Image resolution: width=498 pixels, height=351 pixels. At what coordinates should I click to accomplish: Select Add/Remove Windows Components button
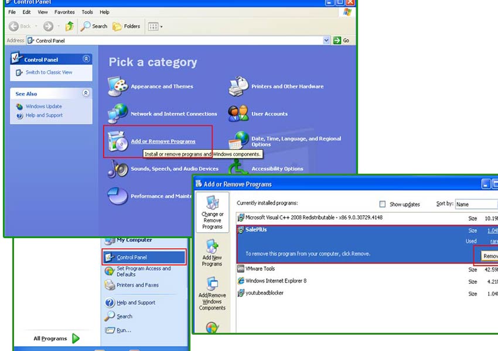pyautogui.click(x=212, y=293)
